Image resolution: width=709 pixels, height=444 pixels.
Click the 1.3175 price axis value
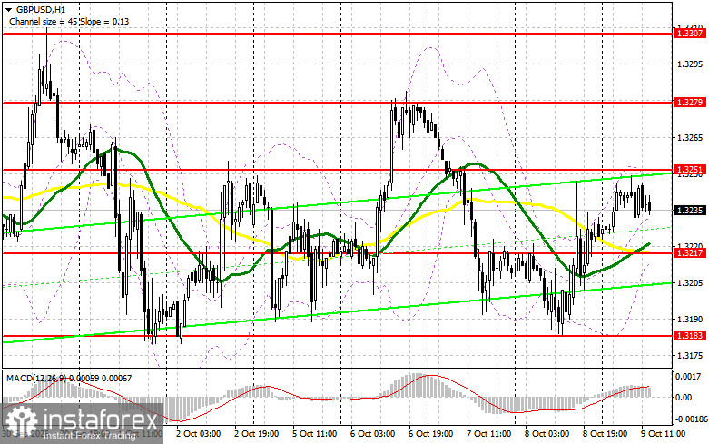click(x=690, y=355)
